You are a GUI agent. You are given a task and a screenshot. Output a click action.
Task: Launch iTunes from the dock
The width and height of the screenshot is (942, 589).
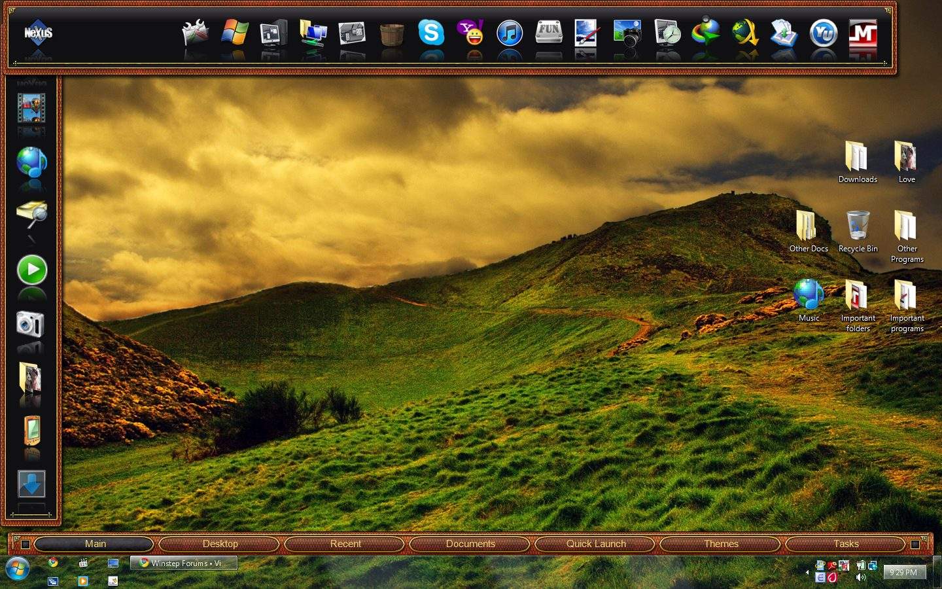pos(510,32)
